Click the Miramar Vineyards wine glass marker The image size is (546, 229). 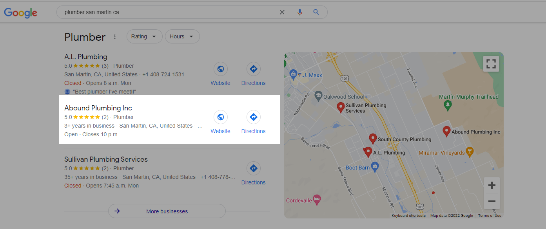470,152
